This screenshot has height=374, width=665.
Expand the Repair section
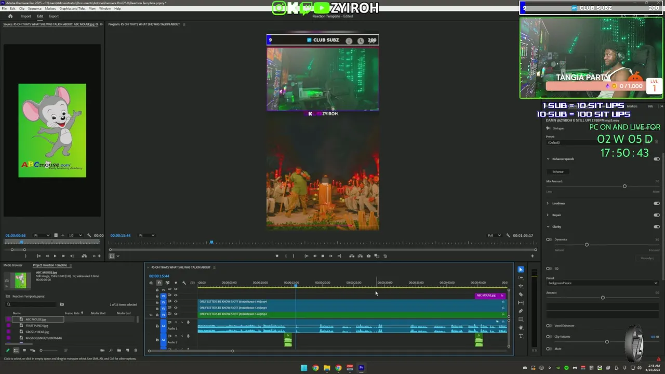[x=548, y=215]
